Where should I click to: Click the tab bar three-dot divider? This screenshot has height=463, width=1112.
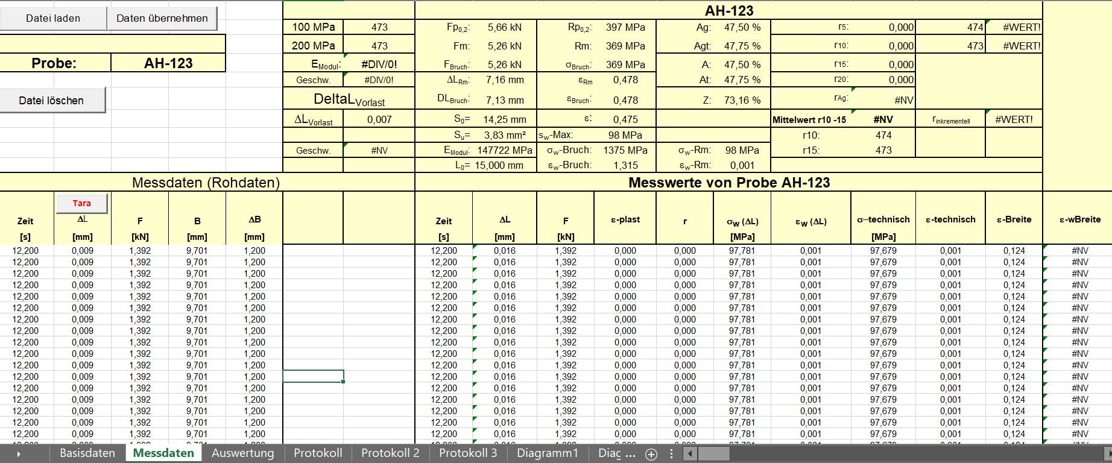pyautogui.click(x=671, y=454)
